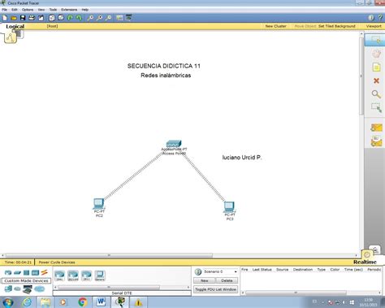Select the Access Point device on canvas

pos(174,144)
